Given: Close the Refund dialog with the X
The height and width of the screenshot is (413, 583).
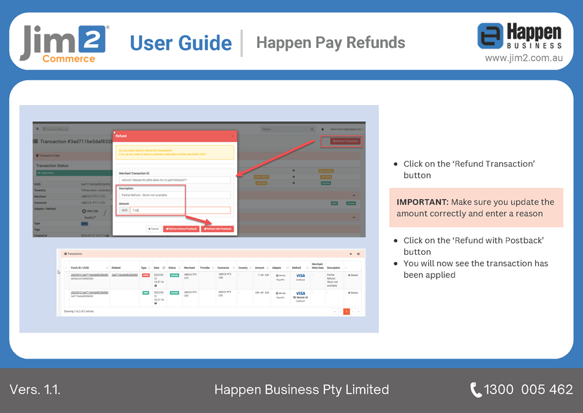Looking at the screenshot, I should [233, 136].
